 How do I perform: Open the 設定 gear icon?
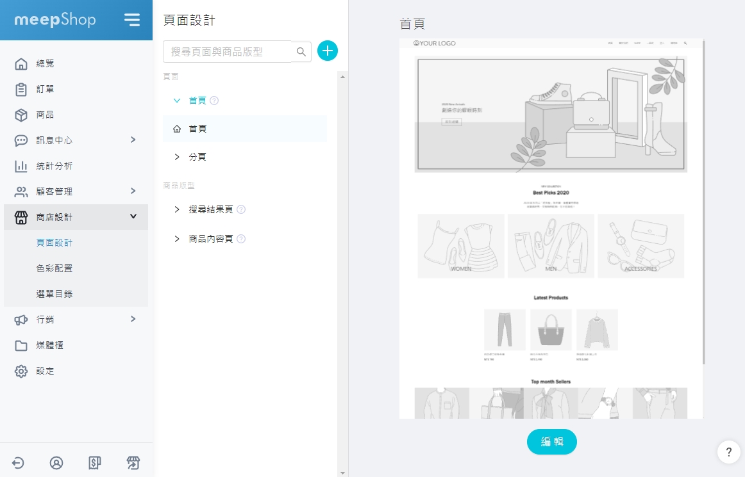click(21, 371)
